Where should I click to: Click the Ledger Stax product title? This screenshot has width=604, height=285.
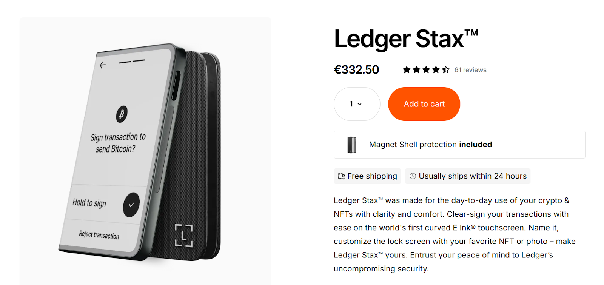pos(406,39)
